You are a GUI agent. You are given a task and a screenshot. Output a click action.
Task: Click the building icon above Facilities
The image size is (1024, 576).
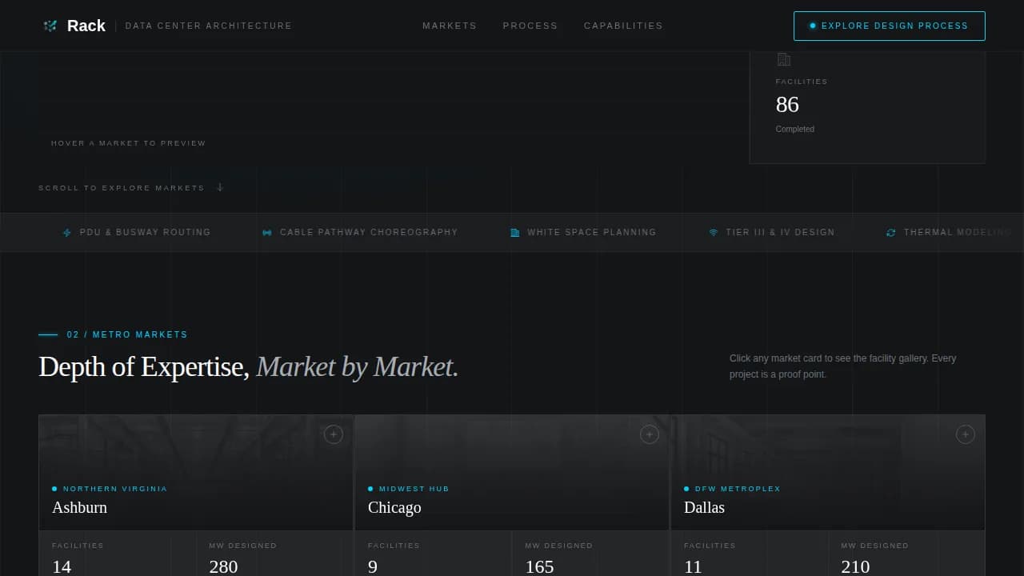click(x=783, y=59)
